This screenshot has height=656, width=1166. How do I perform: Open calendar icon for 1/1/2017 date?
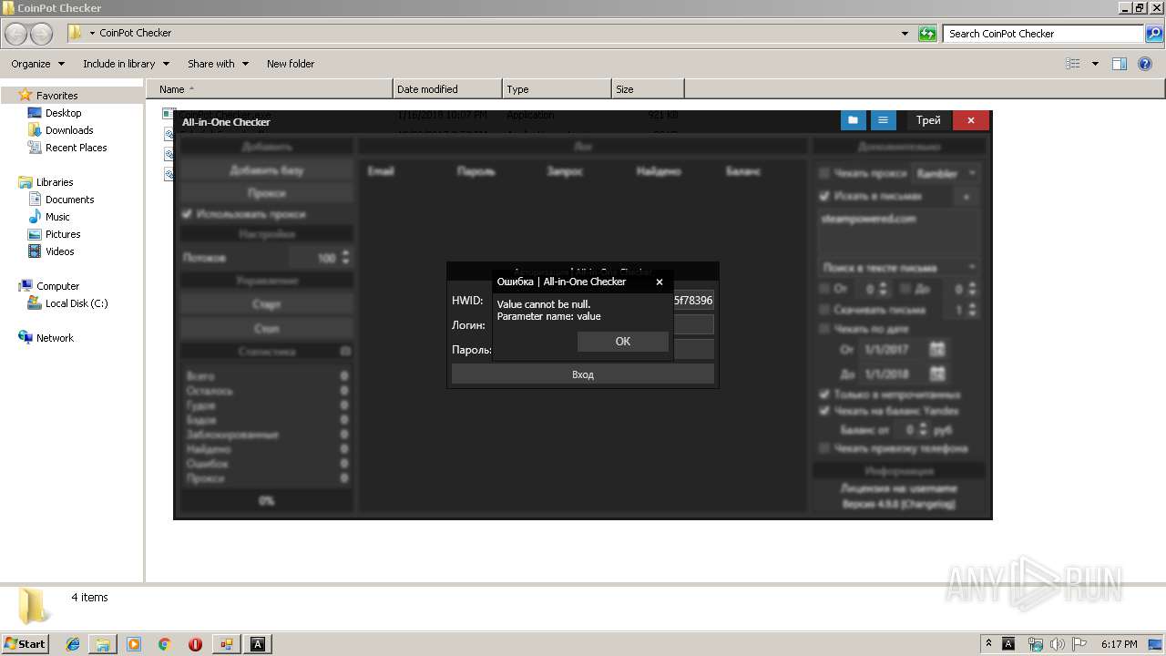[937, 349]
